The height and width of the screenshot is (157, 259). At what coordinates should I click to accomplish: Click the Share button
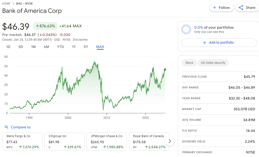(x=247, y=8)
